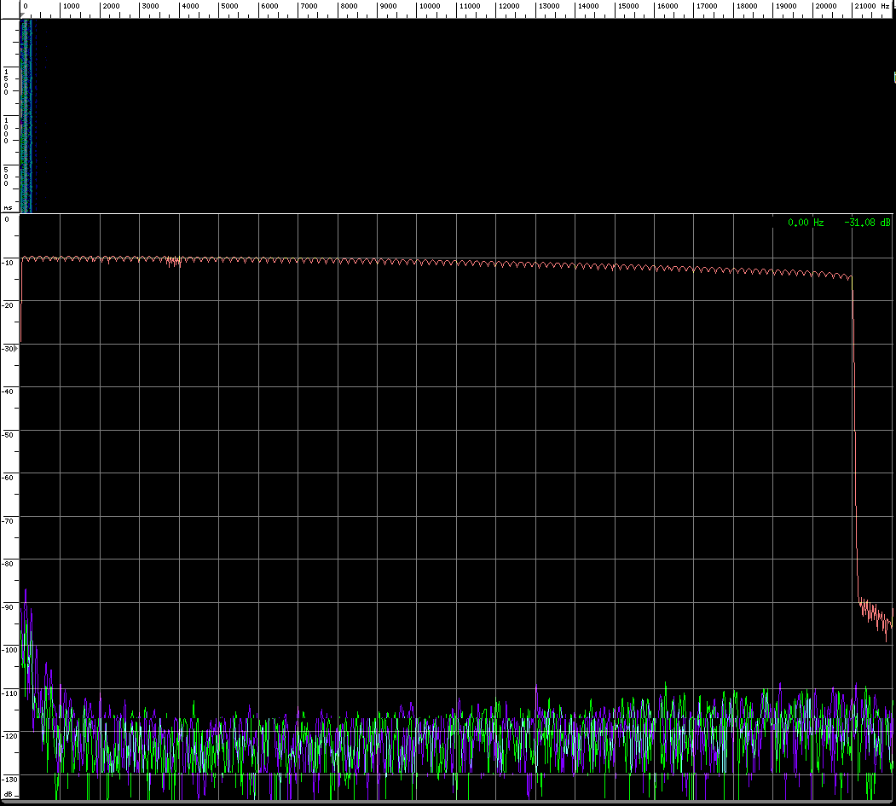Click the -90 label on dB axis
The width and height of the screenshot is (896, 806).
coord(9,607)
